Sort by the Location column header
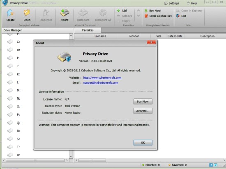226x169 pixels. tap(134, 36)
